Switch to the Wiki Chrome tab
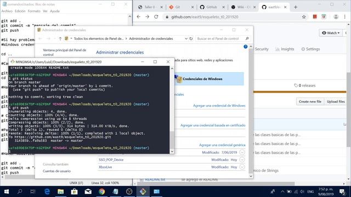Screen dimensions: 351x197 [x=243, y=7]
